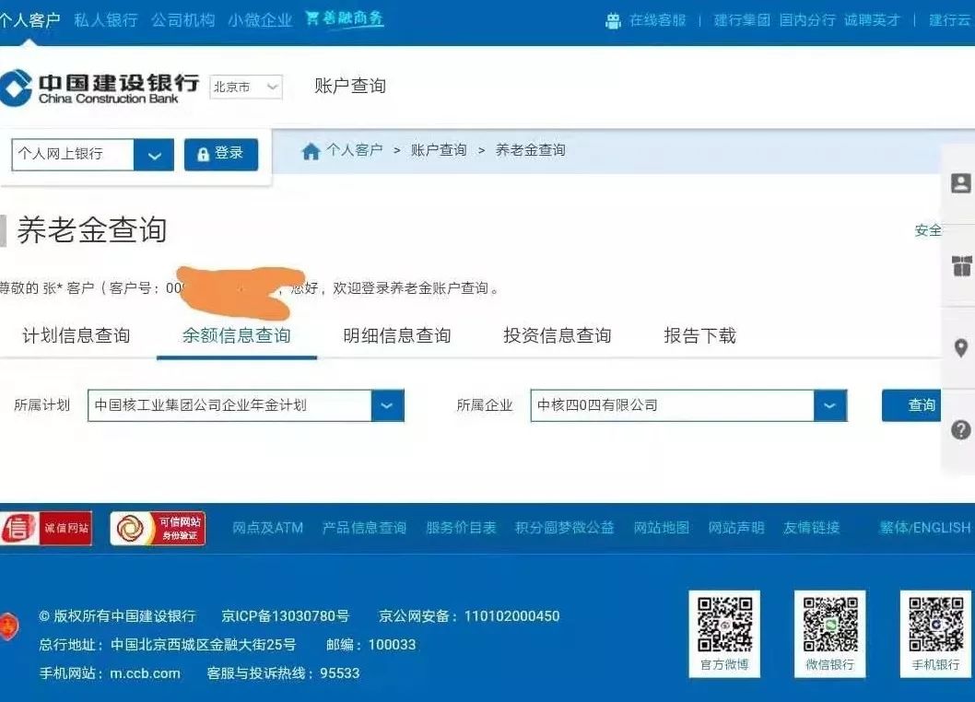This screenshot has width=975, height=702.
Task: Select the 余额信息查询 tab
Action: click(x=237, y=335)
